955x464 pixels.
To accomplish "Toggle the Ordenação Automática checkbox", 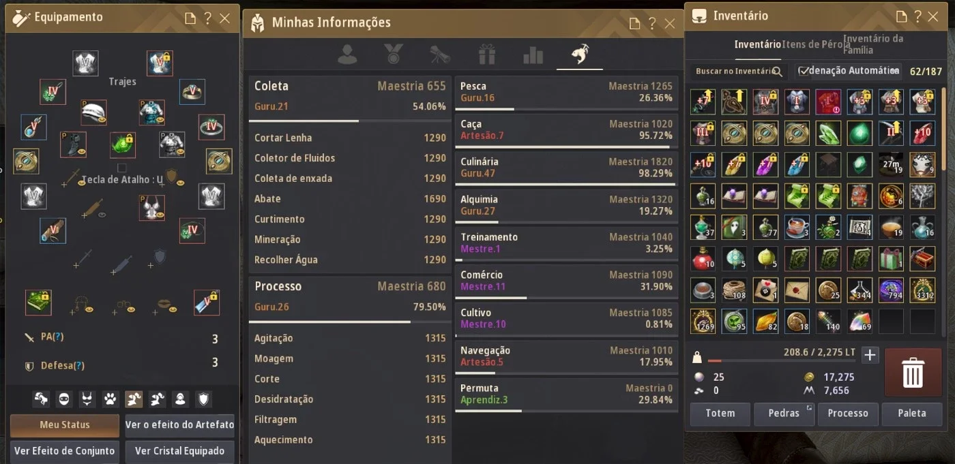I will point(804,71).
